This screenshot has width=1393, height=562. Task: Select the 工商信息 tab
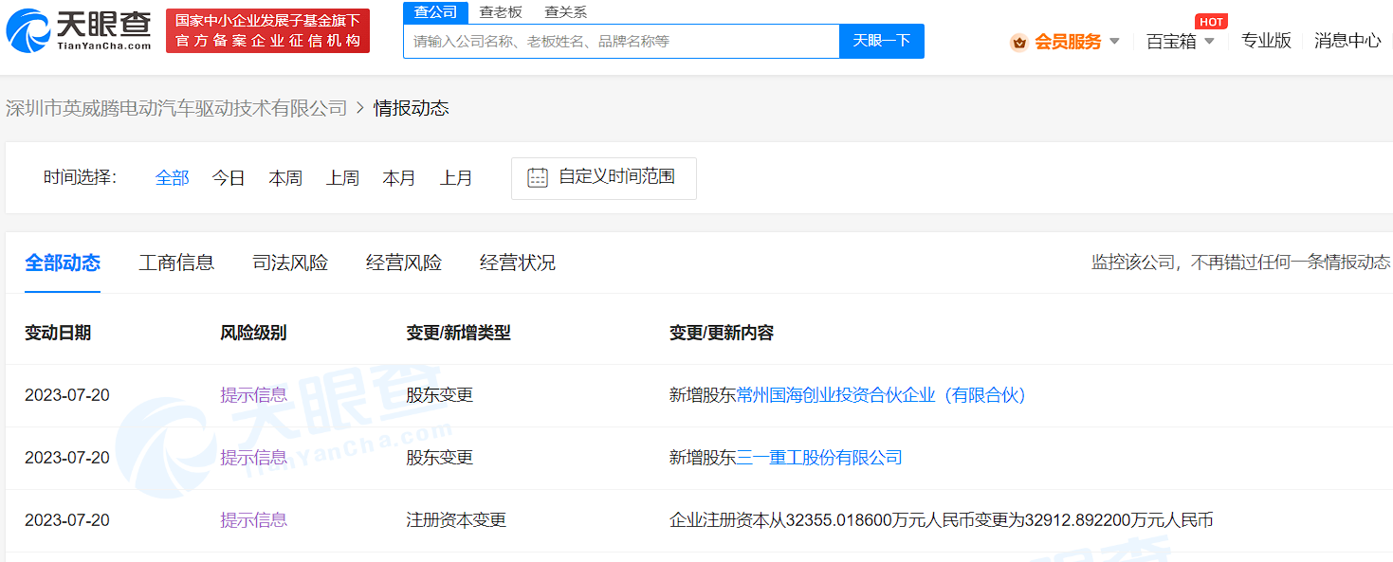pyautogui.click(x=176, y=263)
